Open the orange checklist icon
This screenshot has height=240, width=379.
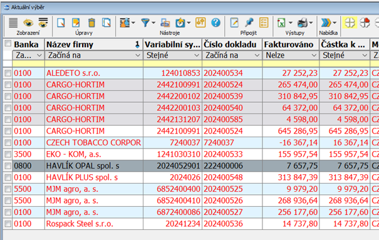264,23
